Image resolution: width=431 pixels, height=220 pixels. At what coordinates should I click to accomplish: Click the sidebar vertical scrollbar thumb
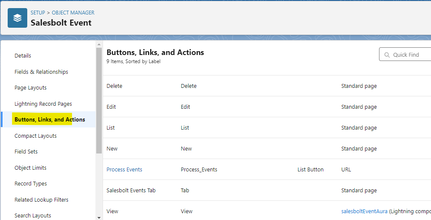[99, 101]
